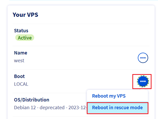Click the green Active status badge
158x119 pixels.
pos(25,38)
